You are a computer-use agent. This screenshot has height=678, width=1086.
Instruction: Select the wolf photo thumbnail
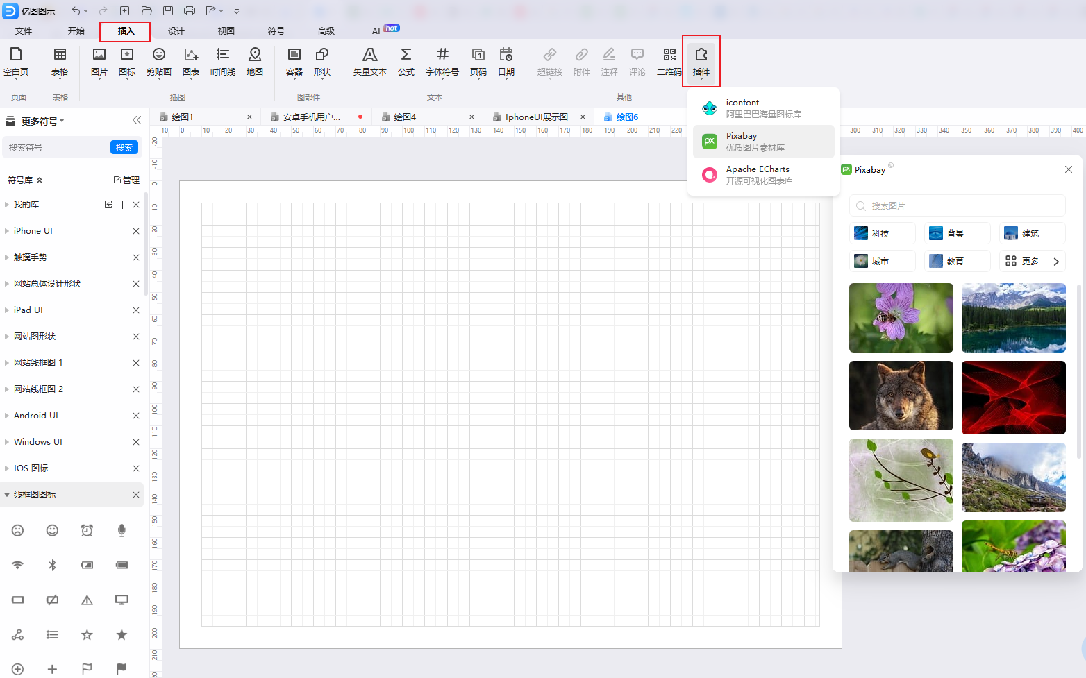(901, 396)
